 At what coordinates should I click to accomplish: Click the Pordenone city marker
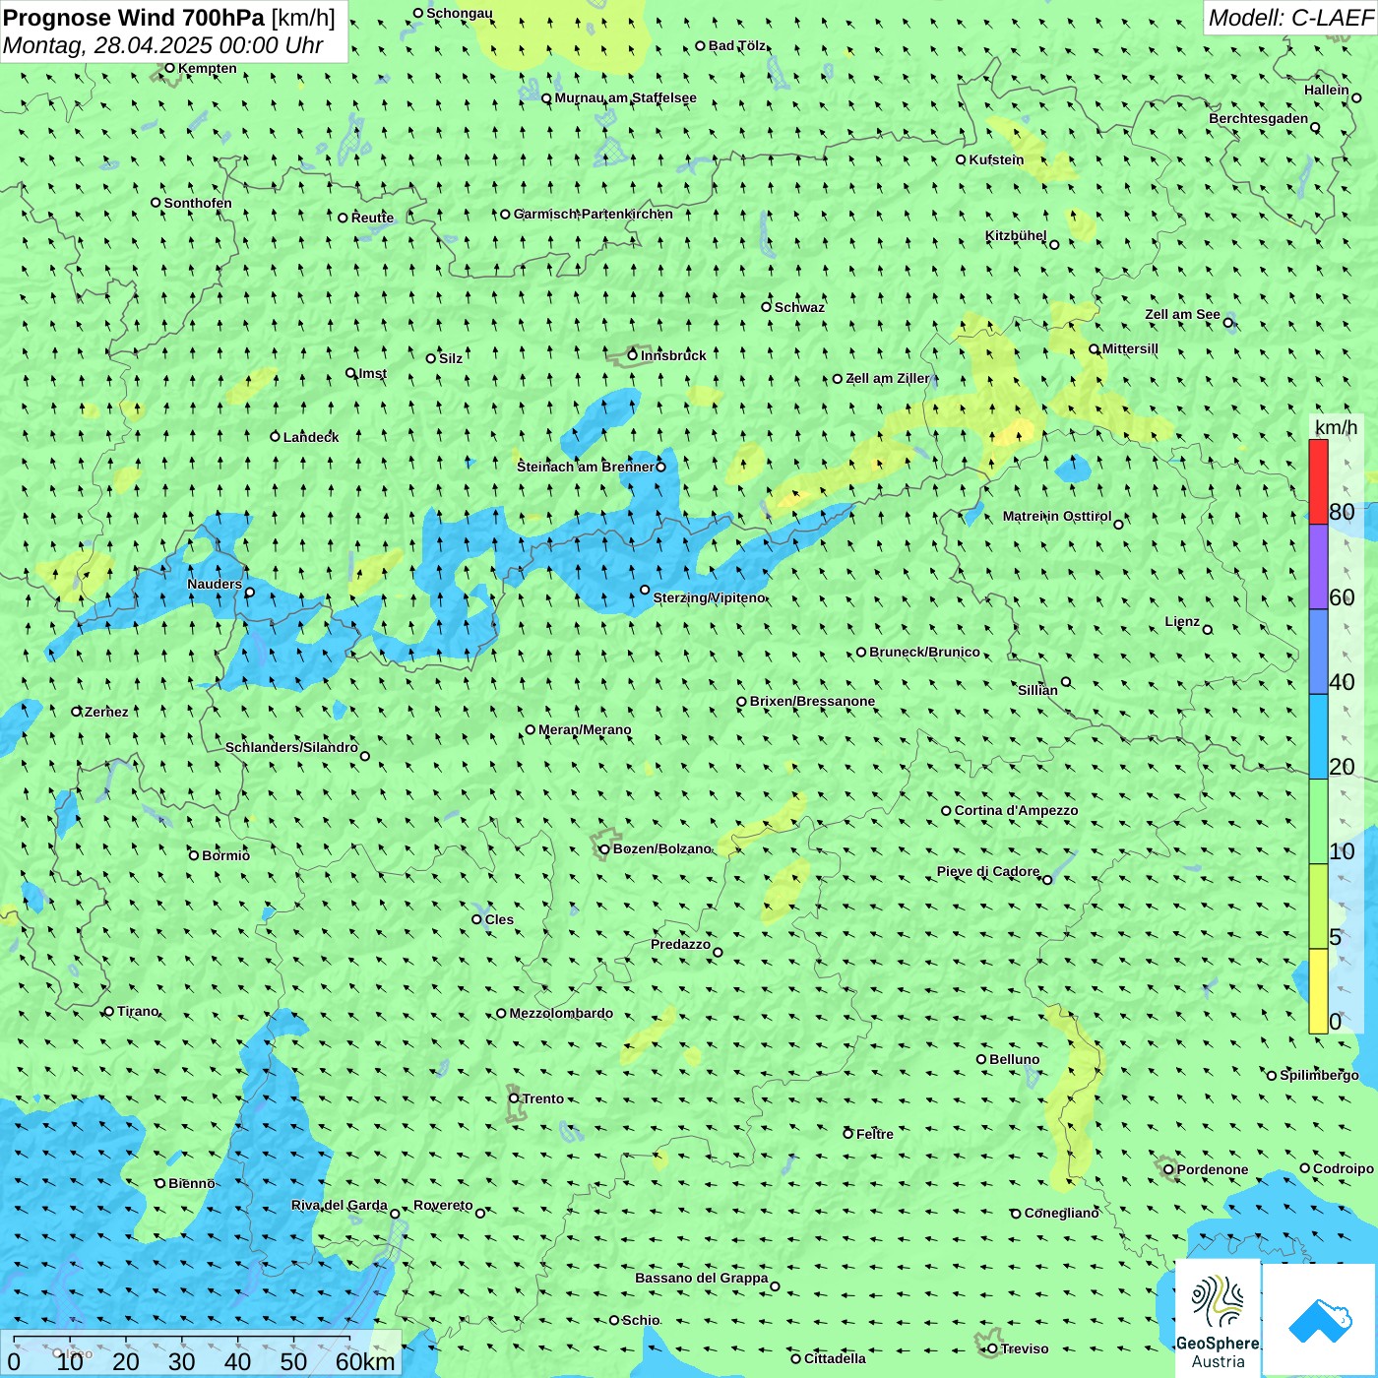(x=1168, y=1169)
